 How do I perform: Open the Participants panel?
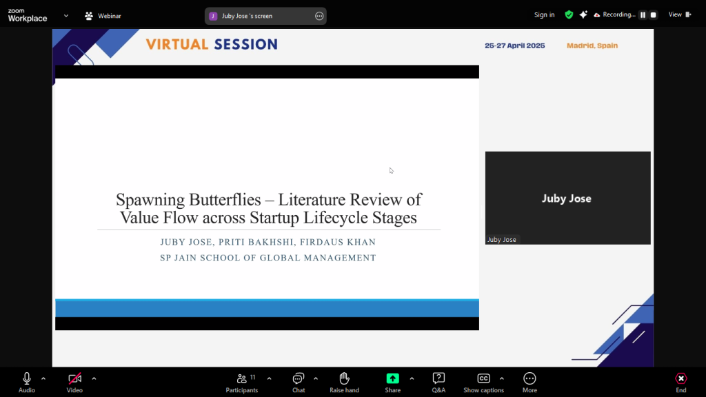tap(242, 378)
